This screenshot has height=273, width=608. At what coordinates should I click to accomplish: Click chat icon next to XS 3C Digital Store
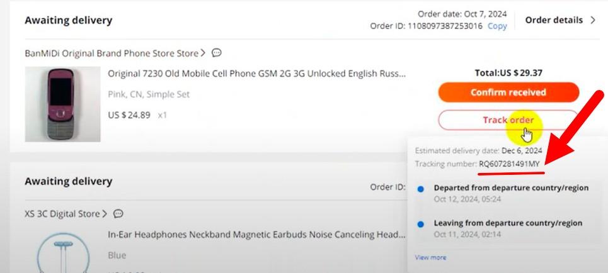(x=118, y=214)
